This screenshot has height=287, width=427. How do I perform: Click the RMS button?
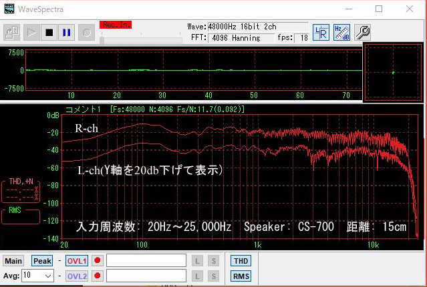pos(241,276)
